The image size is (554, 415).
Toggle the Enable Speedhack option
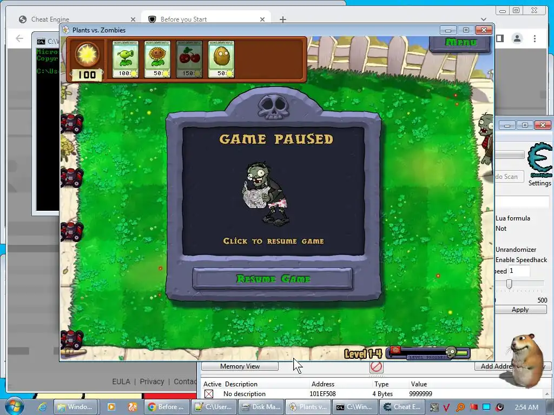coord(521,260)
